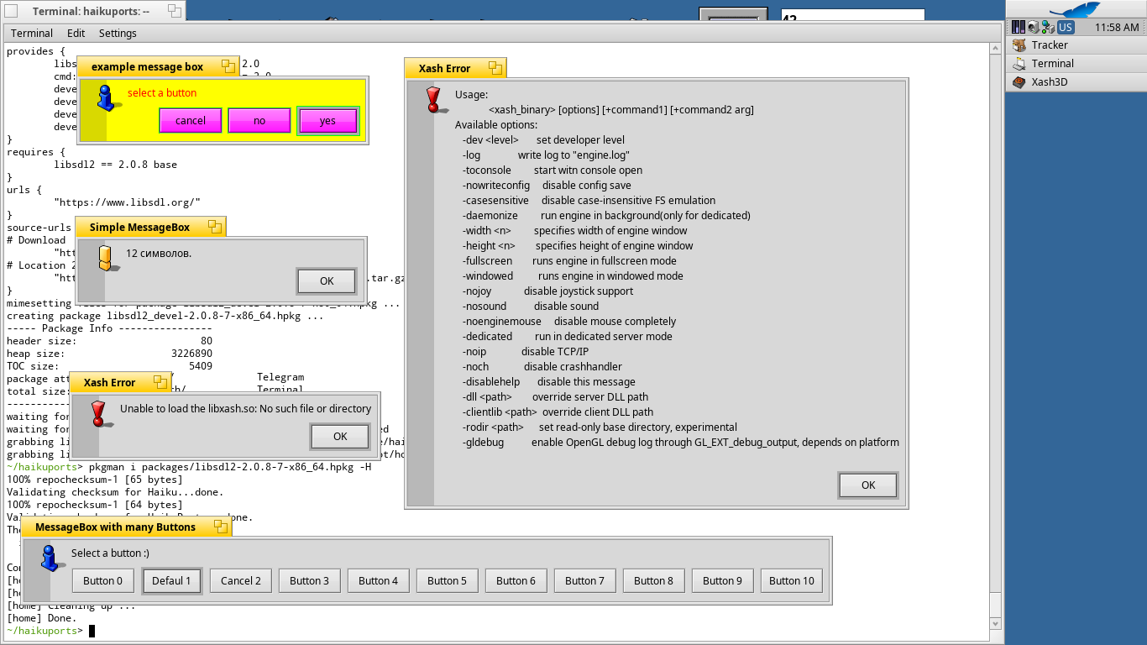
Task: Click the Cancel 2 button
Action: point(241,581)
